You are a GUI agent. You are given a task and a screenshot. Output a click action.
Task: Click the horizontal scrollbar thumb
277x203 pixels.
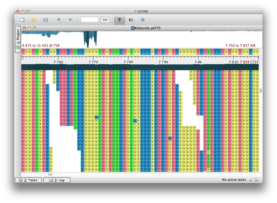(50, 174)
